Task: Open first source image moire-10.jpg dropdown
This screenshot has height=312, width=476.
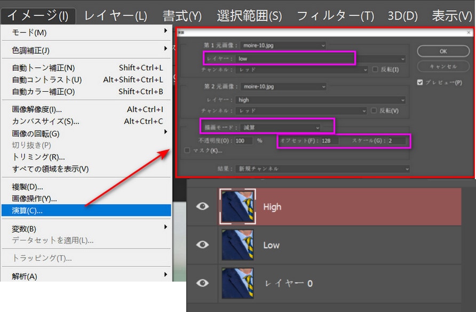Action: (283, 45)
